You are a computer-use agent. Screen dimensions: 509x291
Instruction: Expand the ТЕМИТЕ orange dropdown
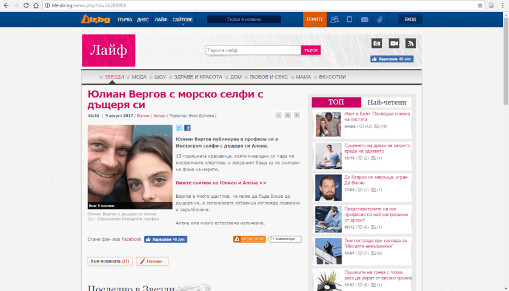[314, 19]
